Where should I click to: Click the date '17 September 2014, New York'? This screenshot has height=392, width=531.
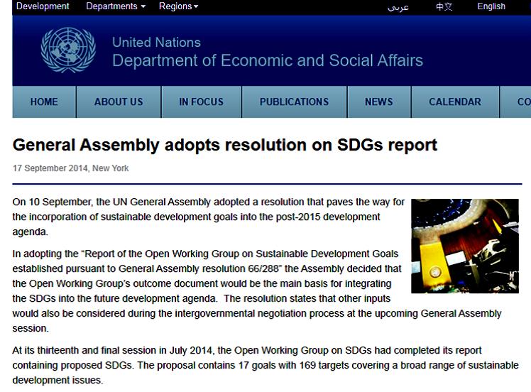71,168
